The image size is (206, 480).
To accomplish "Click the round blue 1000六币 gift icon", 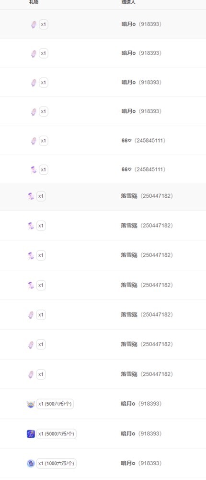I will coord(31,464).
